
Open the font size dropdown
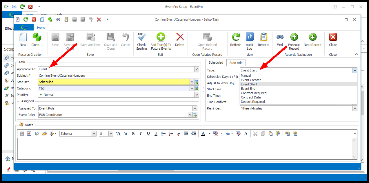(111, 134)
